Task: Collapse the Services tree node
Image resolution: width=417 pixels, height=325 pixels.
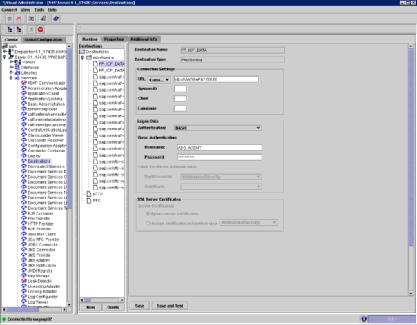Action: [x=11, y=78]
